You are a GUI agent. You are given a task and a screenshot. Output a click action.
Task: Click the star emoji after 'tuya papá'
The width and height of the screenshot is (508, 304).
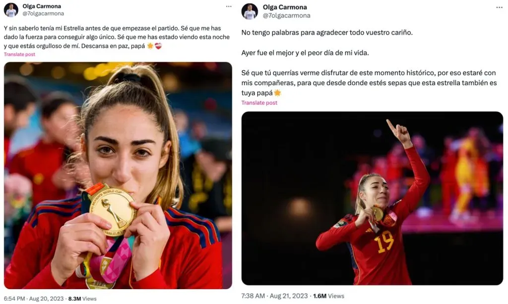click(277, 93)
